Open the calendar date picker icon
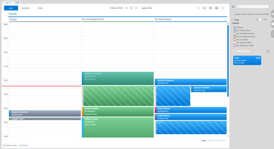This screenshot has width=274, height=149. (x=131, y=8)
